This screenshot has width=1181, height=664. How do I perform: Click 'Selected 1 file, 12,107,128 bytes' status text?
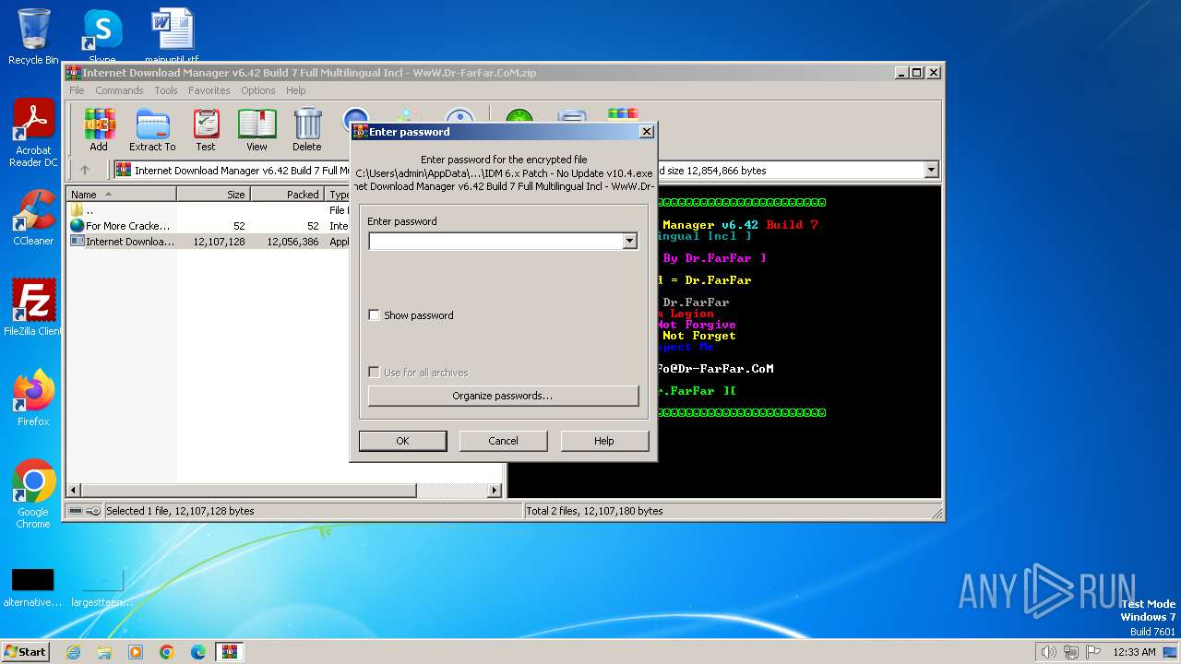tap(180, 511)
